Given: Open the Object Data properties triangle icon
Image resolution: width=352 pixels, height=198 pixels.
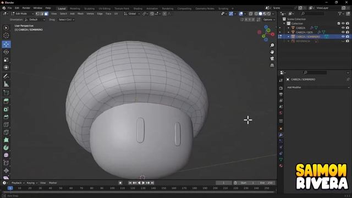Looking at the screenshot, I should [x=281, y=159].
